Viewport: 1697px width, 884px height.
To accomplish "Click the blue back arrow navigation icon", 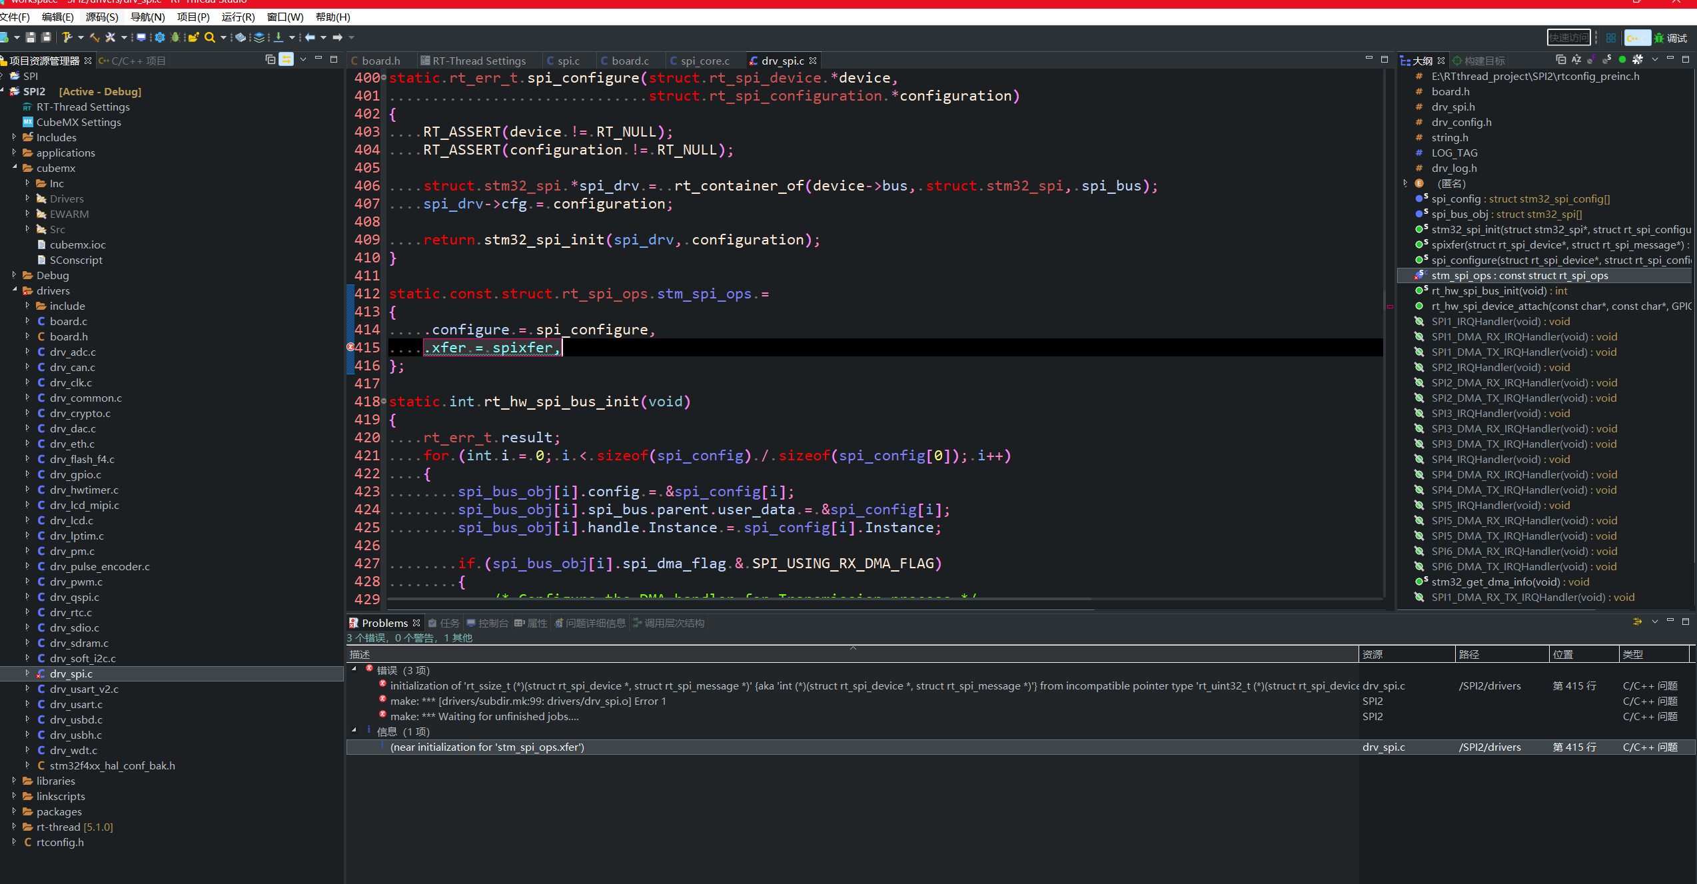I will coord(310,37).
